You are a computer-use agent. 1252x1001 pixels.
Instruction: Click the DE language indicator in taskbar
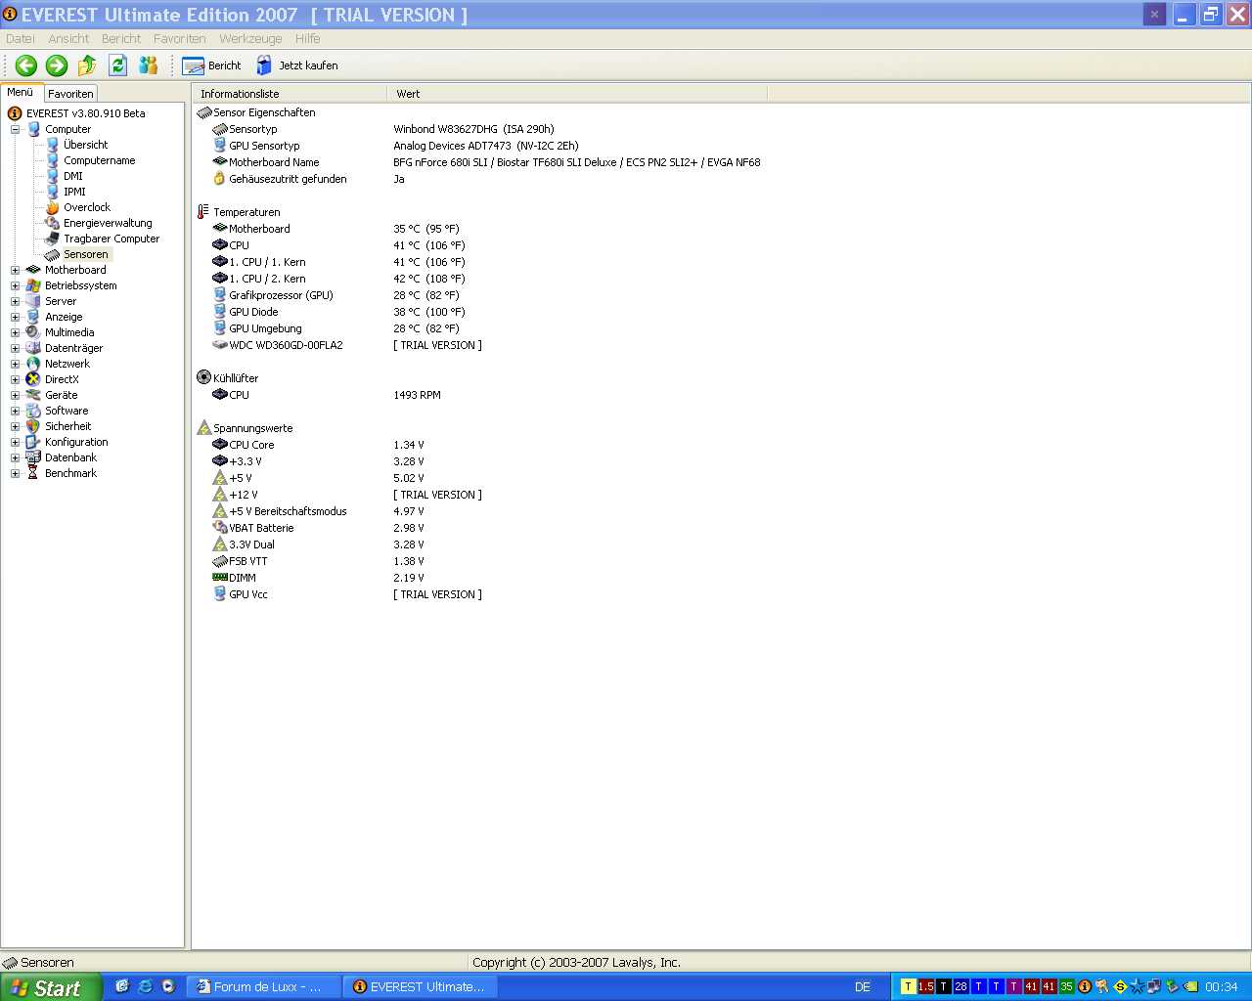click(863, 987)
